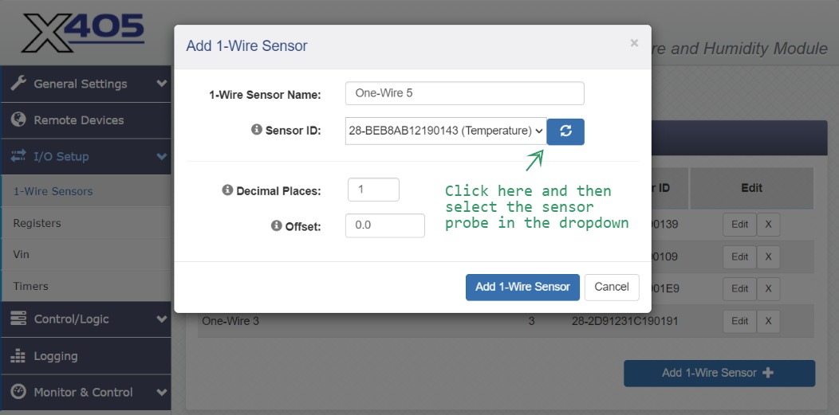Close the Add 1-Wire Sensor dialog
The width and height of the screenshot is (839, 415).
click(x=634, y=44)
